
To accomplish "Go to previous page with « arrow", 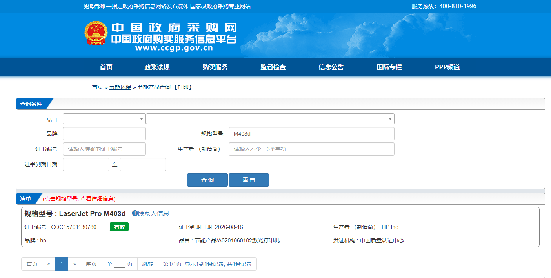I will pos(49,264).
